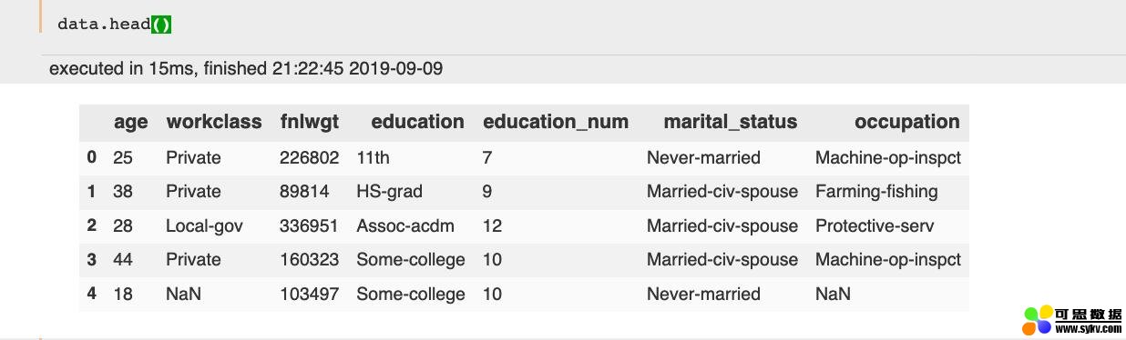Select the fnlwgt column header

coord(310,122)
